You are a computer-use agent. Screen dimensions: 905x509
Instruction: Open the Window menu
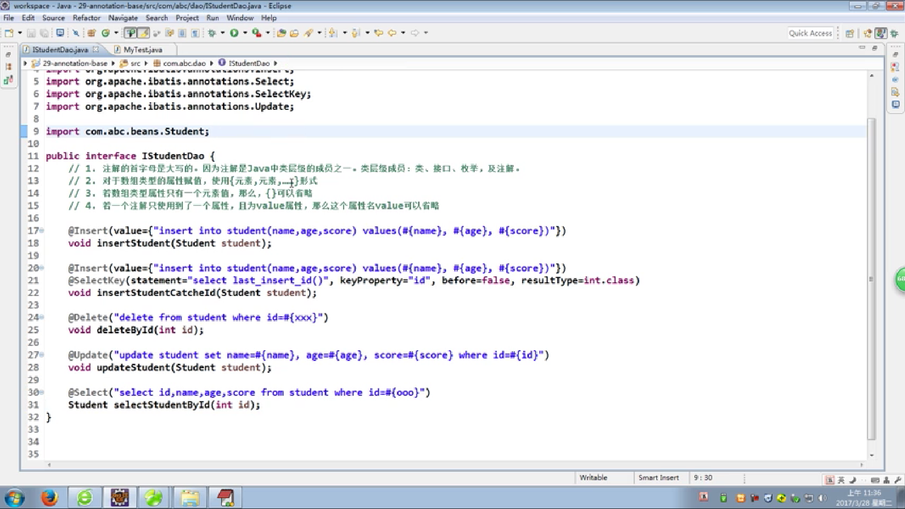[x=240, y=18]
